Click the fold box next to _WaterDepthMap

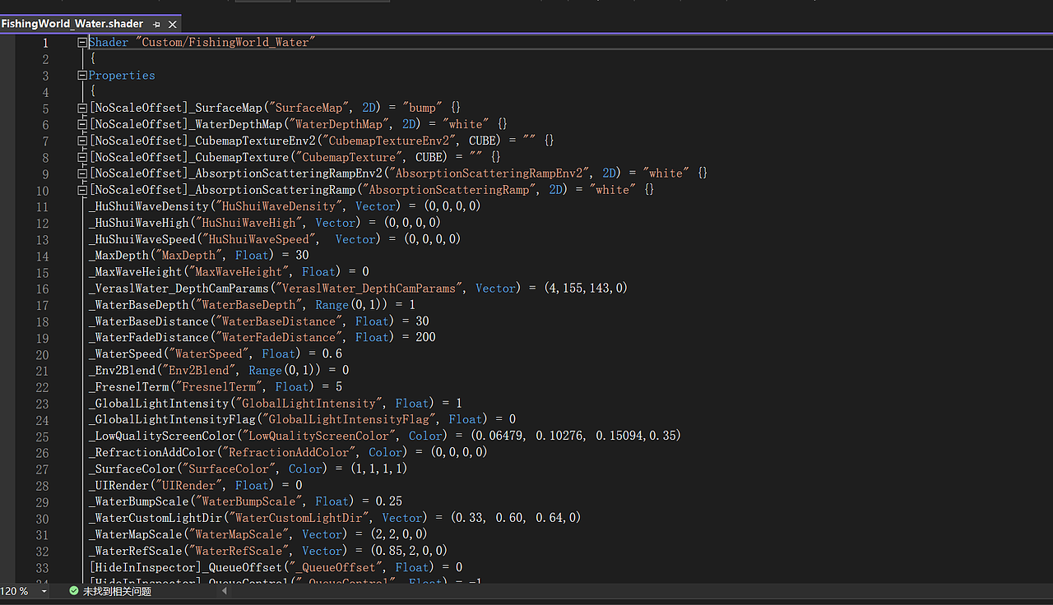tap(81, 124)
